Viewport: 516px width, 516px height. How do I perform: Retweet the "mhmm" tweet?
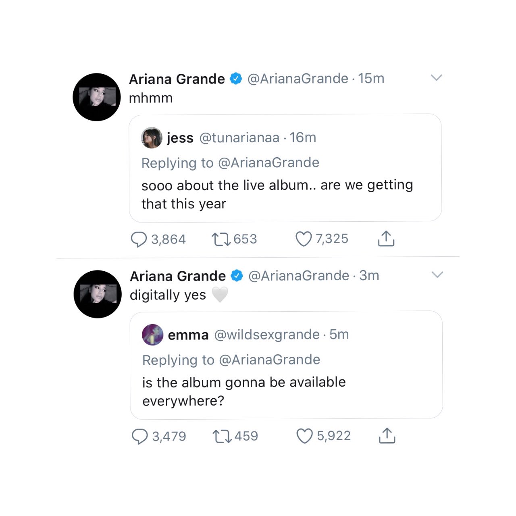221,239
